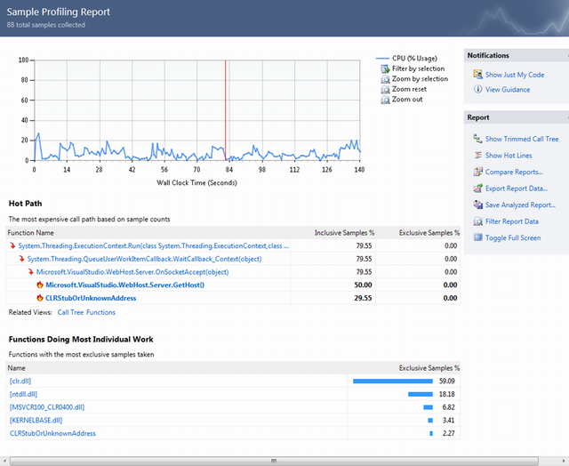Click the red arrow beside OnSocketAccept
Screen dimensions: 569x466
click(31, 272)
